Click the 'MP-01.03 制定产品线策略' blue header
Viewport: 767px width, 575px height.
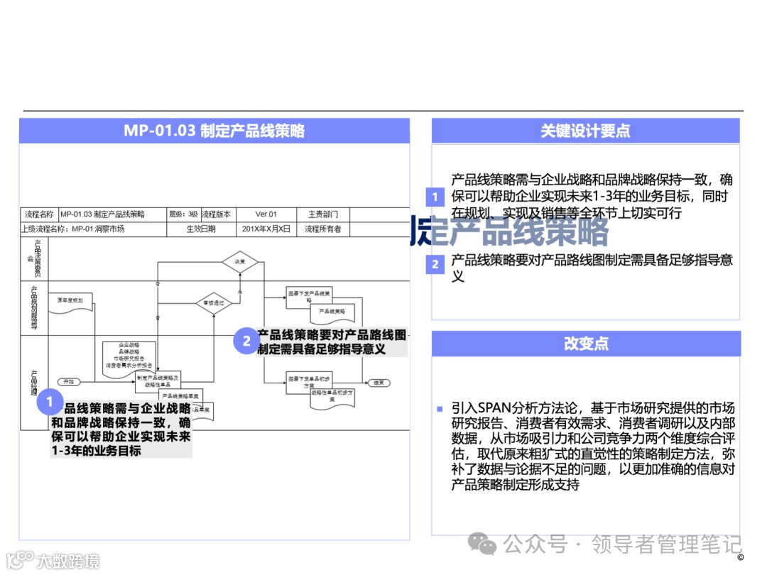click(214, 131)
